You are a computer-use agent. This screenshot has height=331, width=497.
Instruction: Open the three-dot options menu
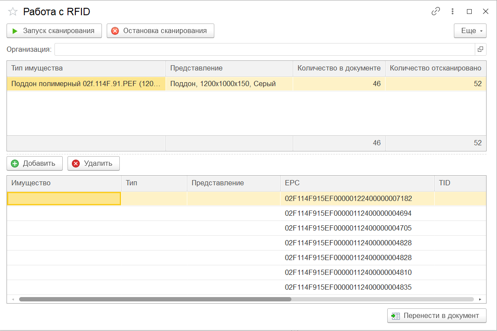[x=453, y=12]
